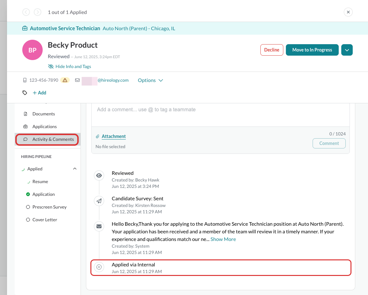Open Automotive Service Technician job link
Viewport: 368px width, 295px height.
(65, 28)
